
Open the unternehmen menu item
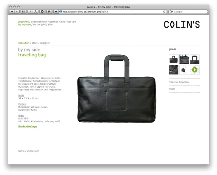[39, 22]
